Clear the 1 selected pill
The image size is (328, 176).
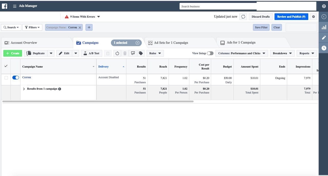[137, 43]
